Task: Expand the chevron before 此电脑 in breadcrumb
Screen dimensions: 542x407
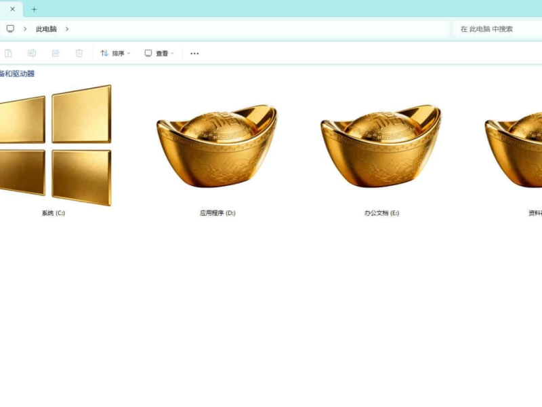Action: 25,29
